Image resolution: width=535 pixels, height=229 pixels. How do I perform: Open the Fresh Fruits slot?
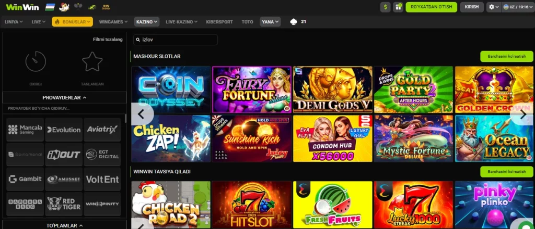tap(333, 205)
